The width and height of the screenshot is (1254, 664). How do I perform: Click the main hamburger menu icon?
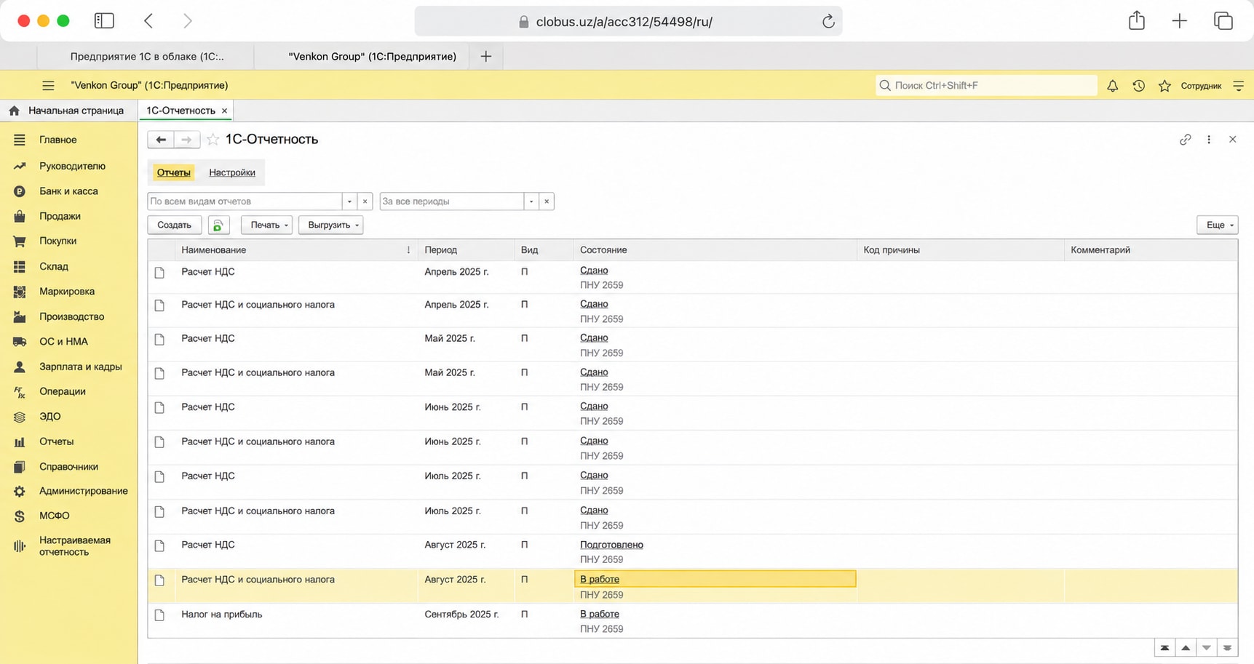point(48,86)
